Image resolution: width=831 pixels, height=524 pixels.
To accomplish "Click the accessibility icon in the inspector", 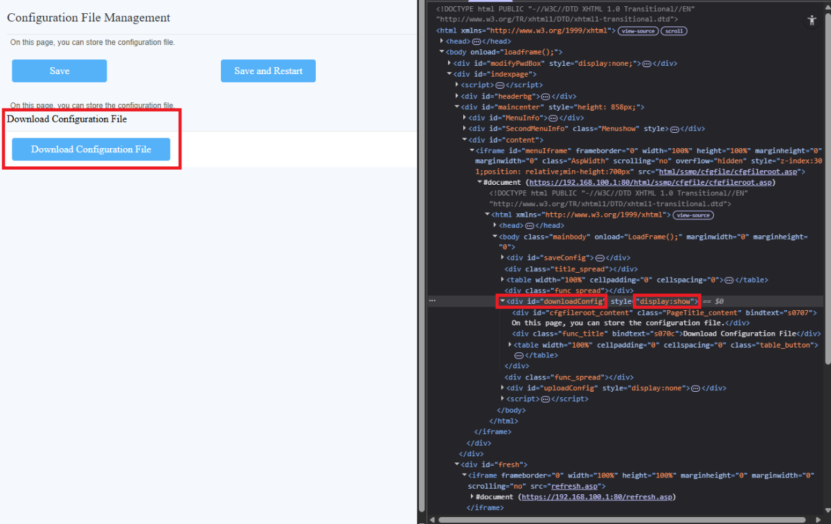I will point(812,21).
